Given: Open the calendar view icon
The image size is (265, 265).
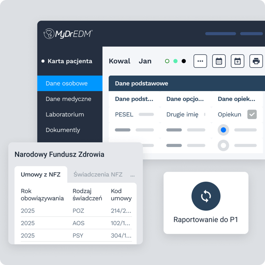Looking at the screenshot, I should tap(219, 61).
